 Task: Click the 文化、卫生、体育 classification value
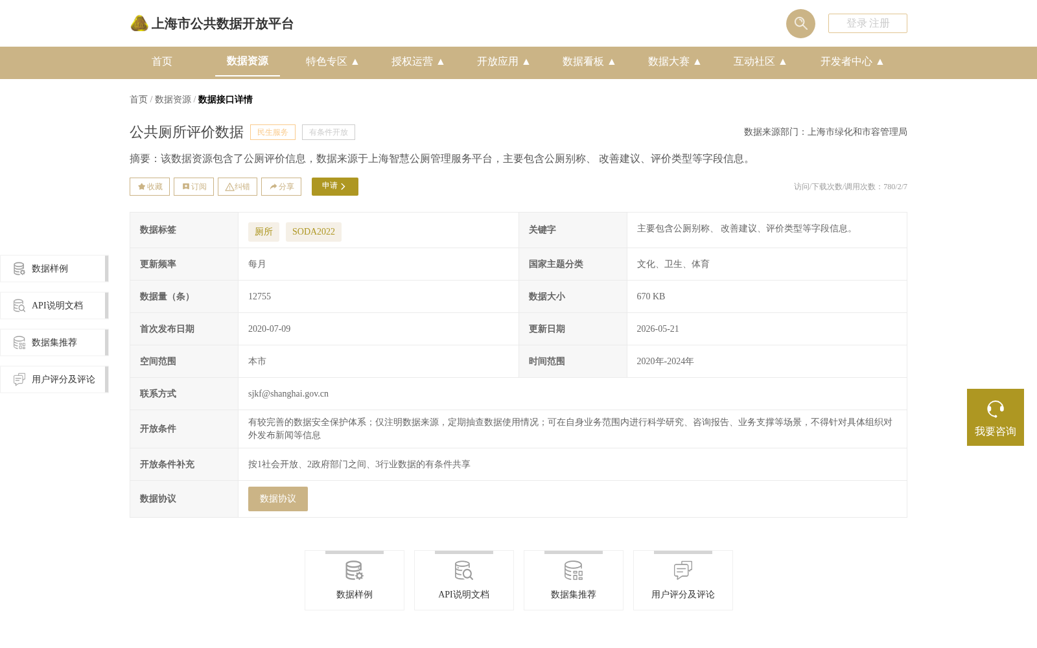point(673,264)
